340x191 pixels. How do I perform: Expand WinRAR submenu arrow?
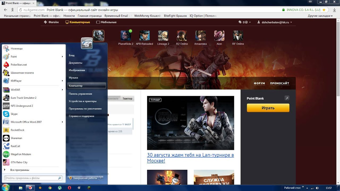point(62,90)
